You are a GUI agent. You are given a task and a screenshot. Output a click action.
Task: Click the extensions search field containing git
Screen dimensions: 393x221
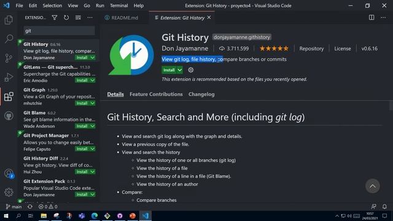tap(59, 31)
